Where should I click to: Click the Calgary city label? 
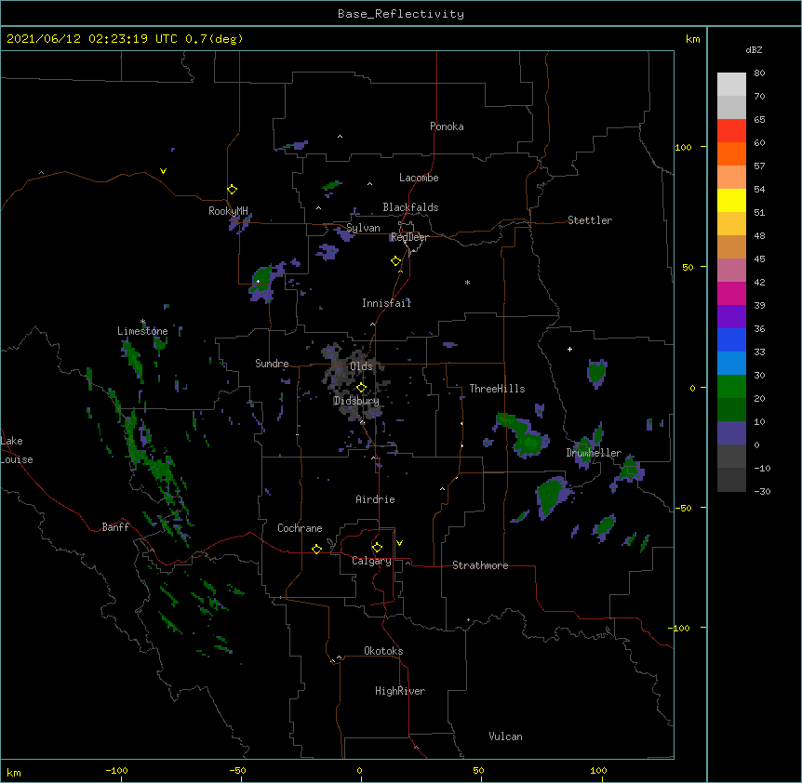tap(371, 561)
